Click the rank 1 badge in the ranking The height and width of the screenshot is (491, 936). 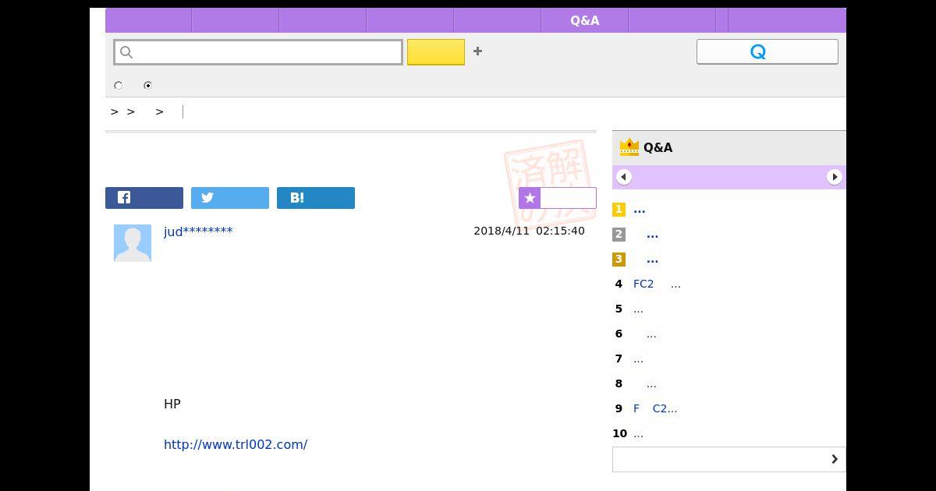(x=619, y=210)
